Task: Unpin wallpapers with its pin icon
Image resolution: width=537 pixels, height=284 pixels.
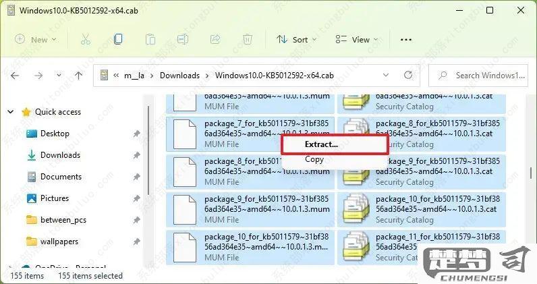Action: (x=136, y=242)
